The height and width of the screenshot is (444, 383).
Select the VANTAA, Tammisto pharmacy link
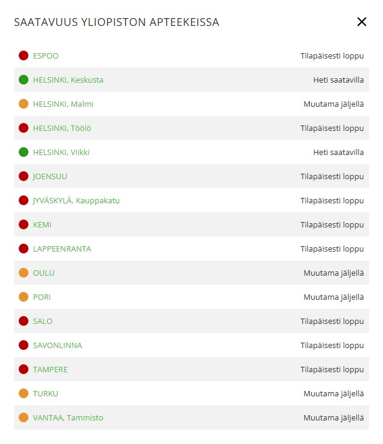pyautogui.click(x=68, y=417)
